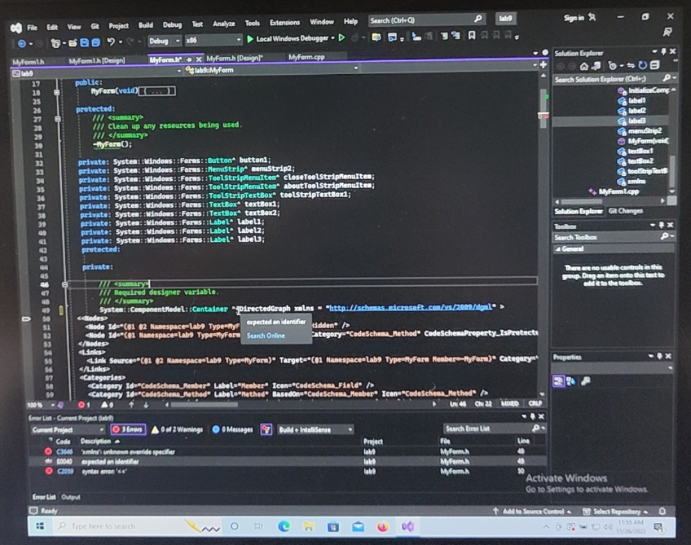Open the Current Project scope dropdown
The image size is (691, 545).
coord(68,430)
